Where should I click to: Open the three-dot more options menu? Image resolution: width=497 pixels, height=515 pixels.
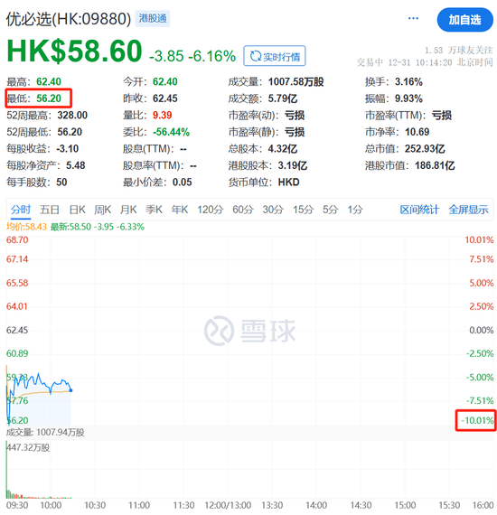pos(413,18)
